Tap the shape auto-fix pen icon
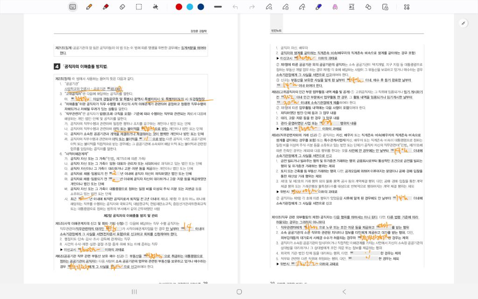The width and height of the screenshot is (478, 299). 269,7
